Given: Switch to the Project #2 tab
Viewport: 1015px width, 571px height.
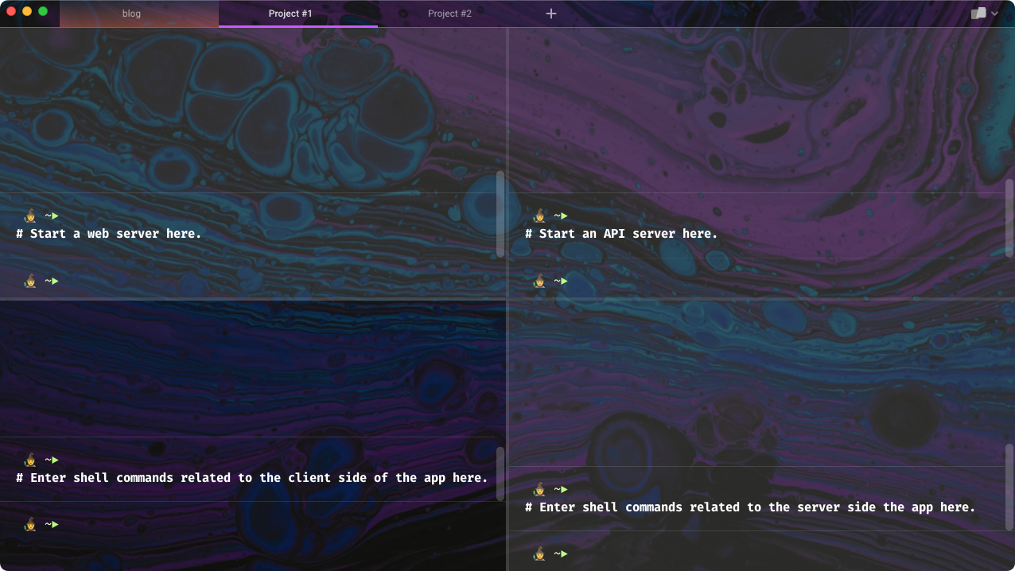Looking at the screenshot, I should point(450,14).
